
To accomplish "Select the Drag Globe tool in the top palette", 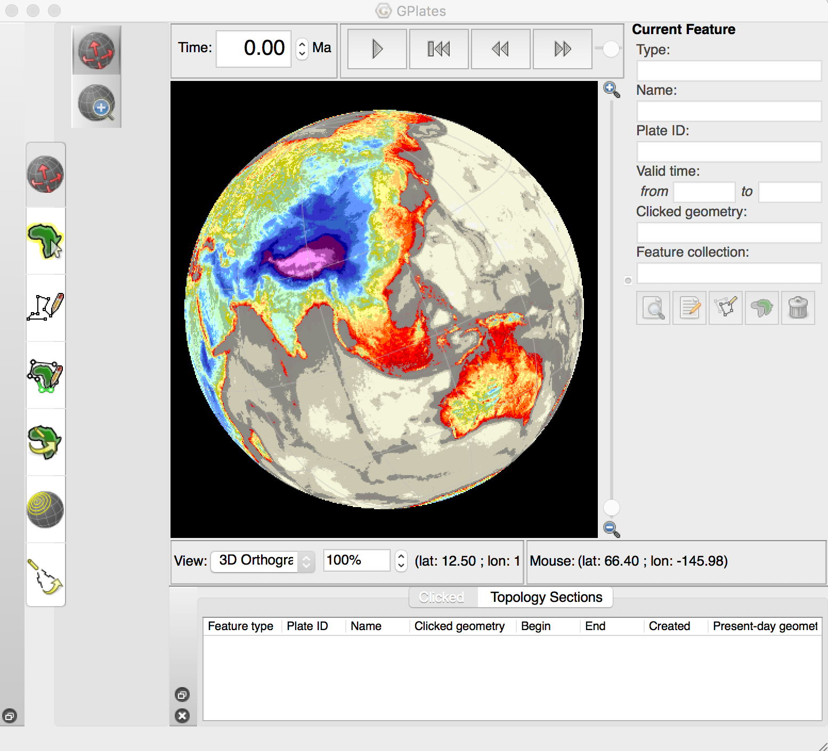I will click(x=96, y=51).
